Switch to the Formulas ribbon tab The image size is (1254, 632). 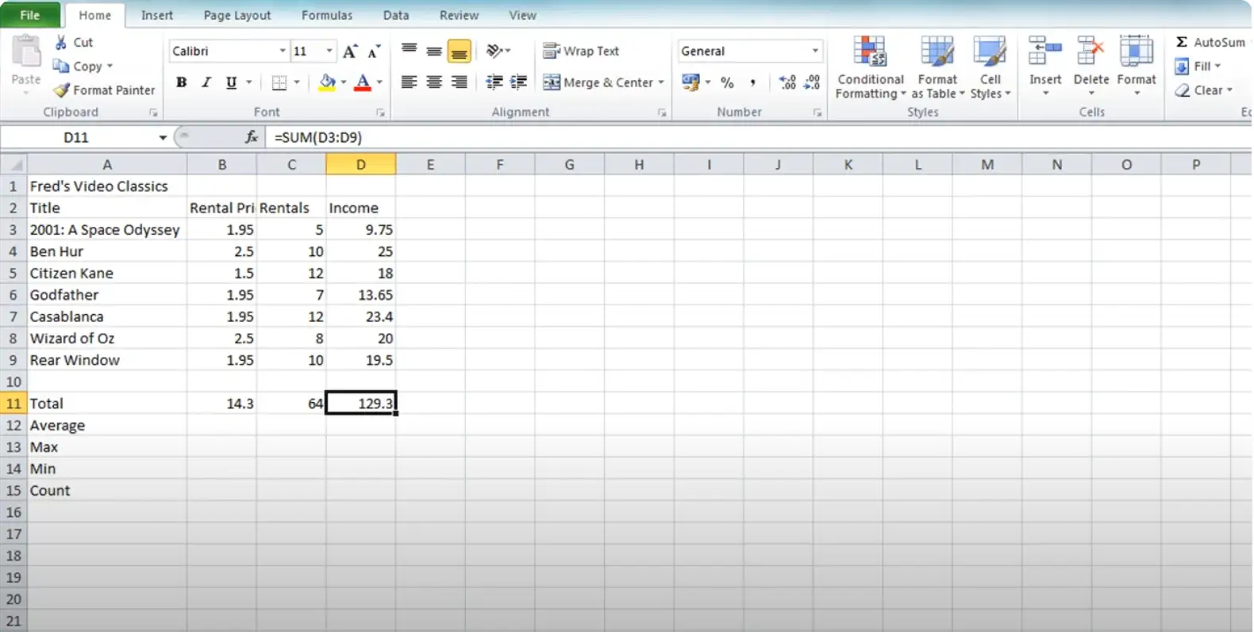pos(326,15)
